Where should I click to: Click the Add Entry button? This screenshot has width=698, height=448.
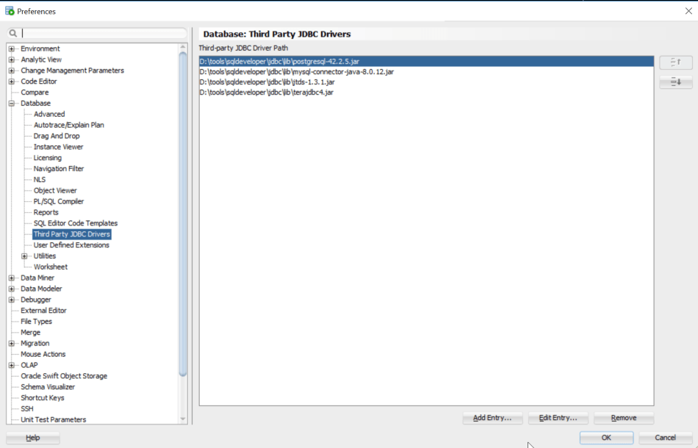point(492,418)
